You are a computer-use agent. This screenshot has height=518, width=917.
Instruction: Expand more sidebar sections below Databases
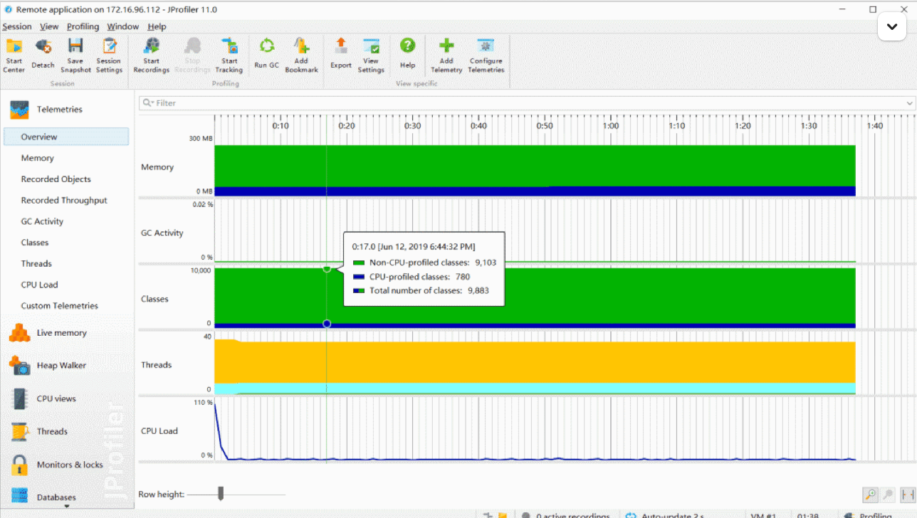(67, 507)
